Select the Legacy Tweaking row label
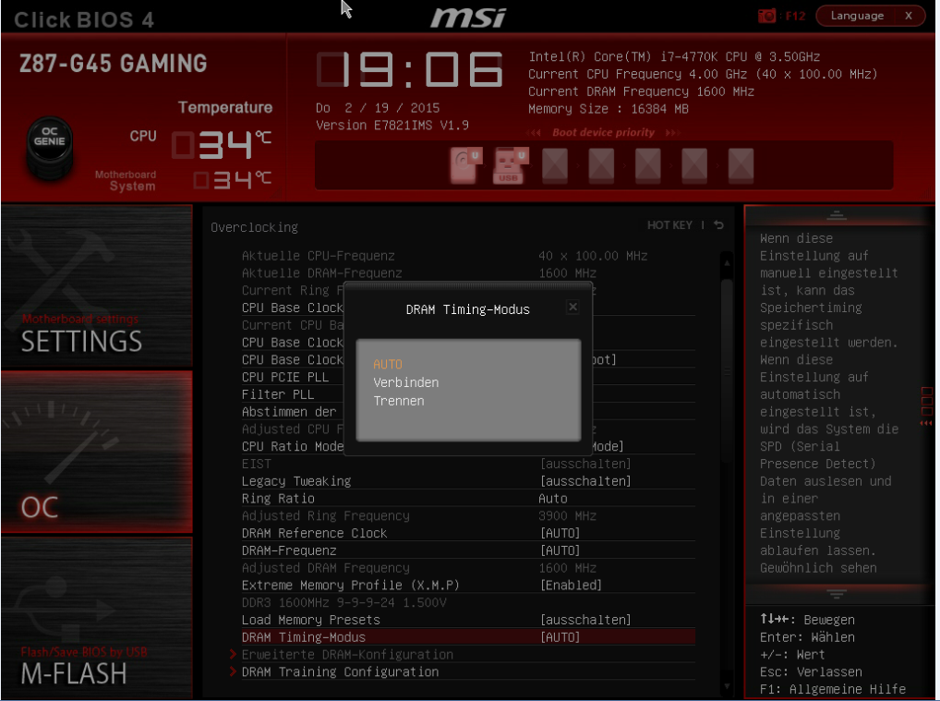Image resolution: width=940 pixels, height=701 pixels. [x=296, y=481]
